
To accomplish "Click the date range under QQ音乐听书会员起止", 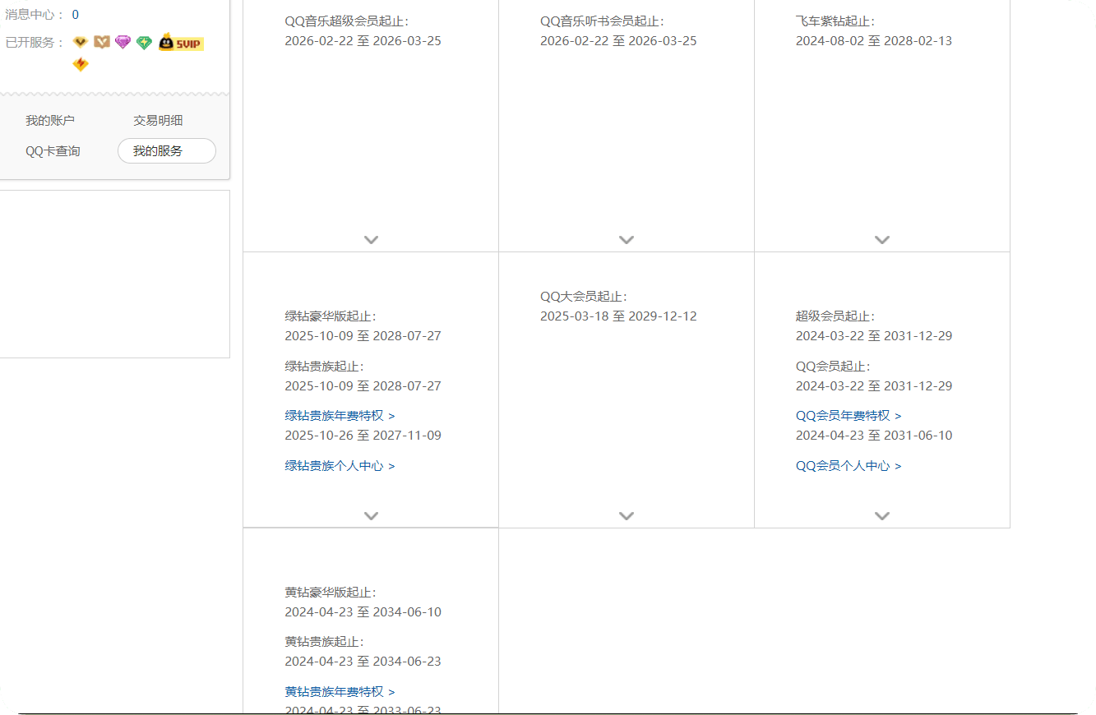I will (x=618, y=41).
